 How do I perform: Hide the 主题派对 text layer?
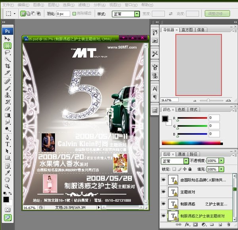pos(163,191)
